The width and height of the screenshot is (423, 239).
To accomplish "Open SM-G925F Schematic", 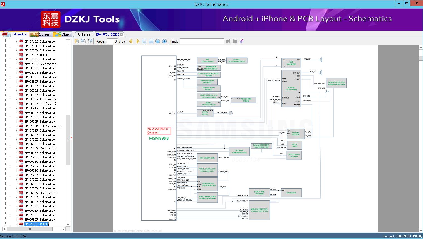I will (39, 153).
